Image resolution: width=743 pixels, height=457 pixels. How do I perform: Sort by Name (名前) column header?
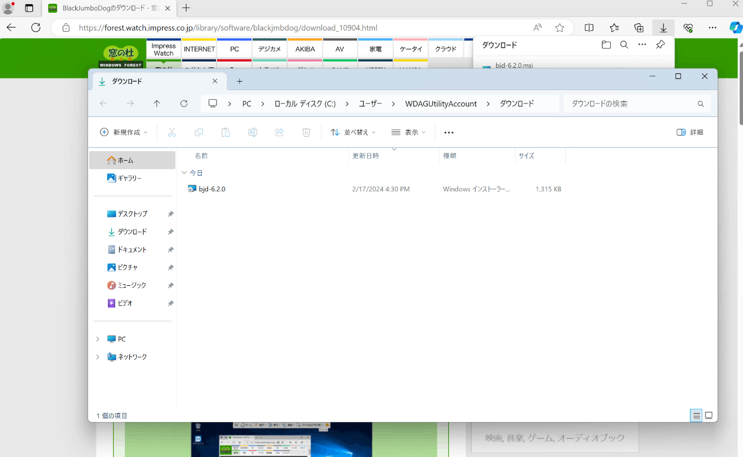coord(201,156)
